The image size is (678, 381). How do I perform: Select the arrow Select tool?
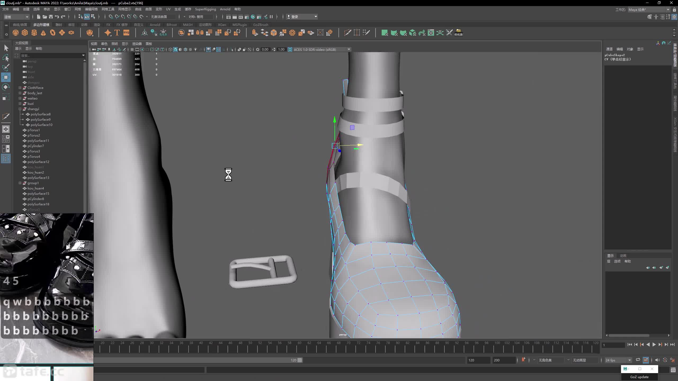6,48
